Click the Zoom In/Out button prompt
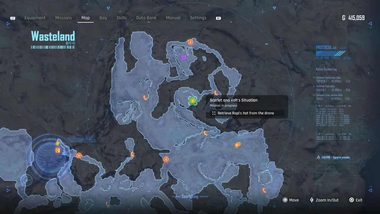Image resolution: width=380 pixels, height=214 pixels. [324, 200]
